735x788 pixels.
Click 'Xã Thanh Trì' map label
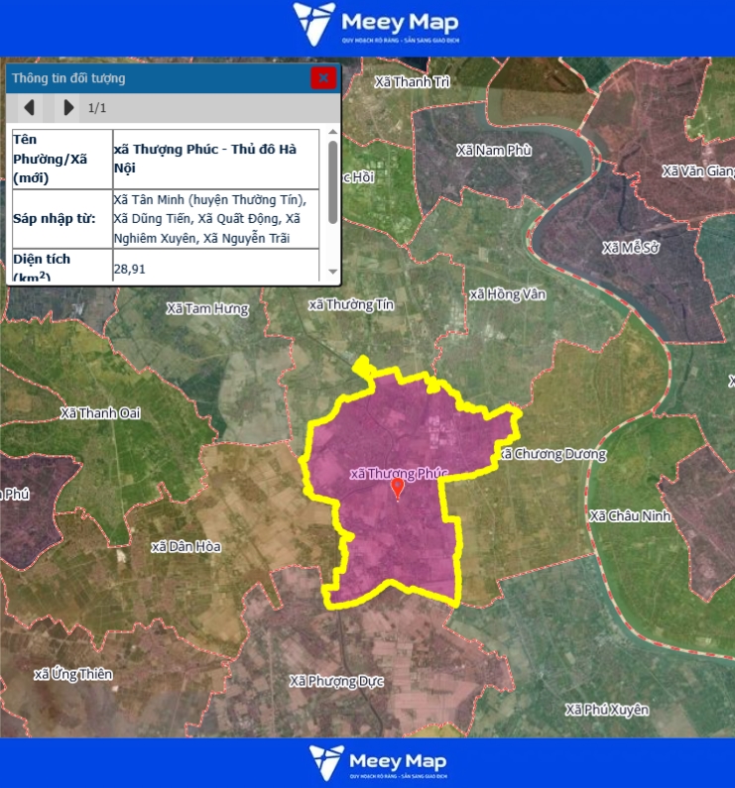click(x=412, y=82)
